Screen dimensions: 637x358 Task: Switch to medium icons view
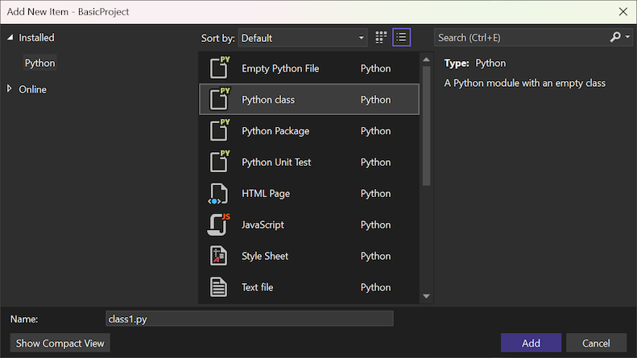[381, 37]
